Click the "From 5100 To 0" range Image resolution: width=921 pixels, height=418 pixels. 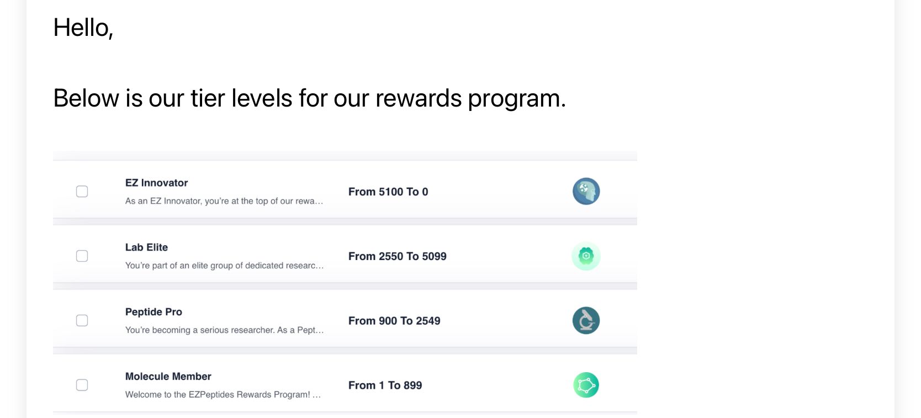(388, 192)
